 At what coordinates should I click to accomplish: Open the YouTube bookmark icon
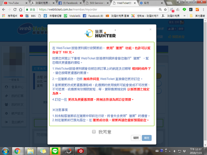[x=21, y=16]
